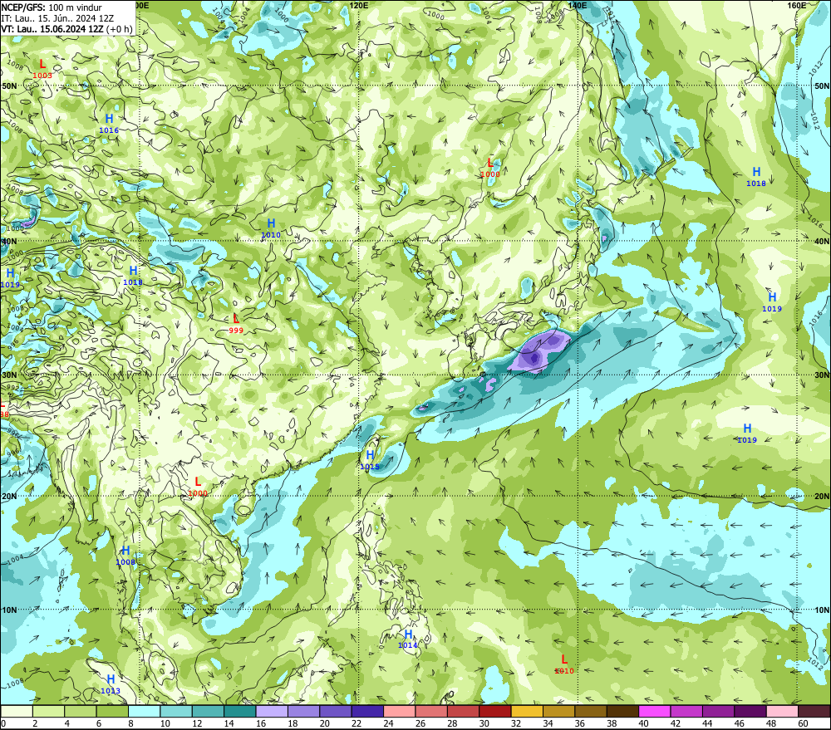The width and height of the screenshot is (831, 730).
Task: Select the light pink 48–60 legend swatch
Action: [783, 711]
